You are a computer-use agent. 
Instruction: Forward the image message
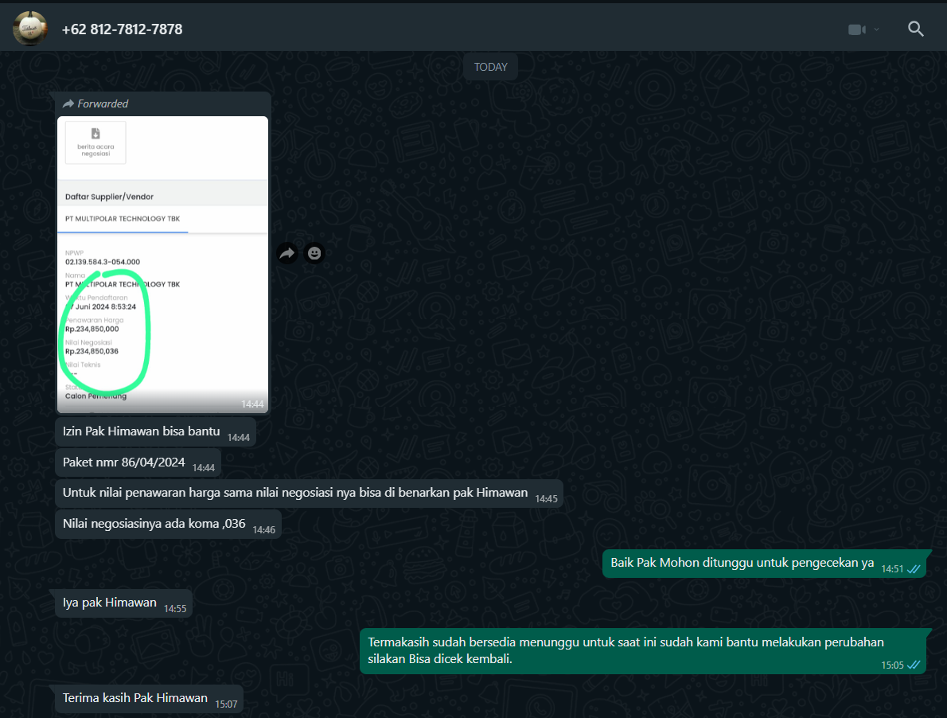(x=287, y=253)
